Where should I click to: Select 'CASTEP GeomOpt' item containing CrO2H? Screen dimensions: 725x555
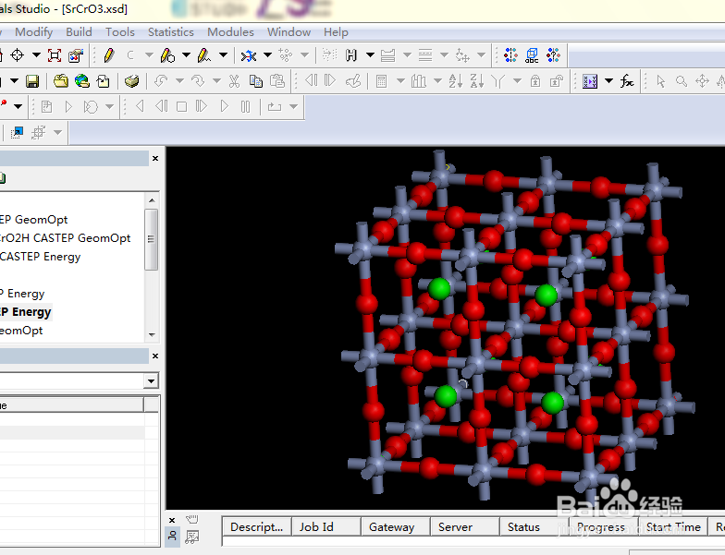click(x=65, y=238)
